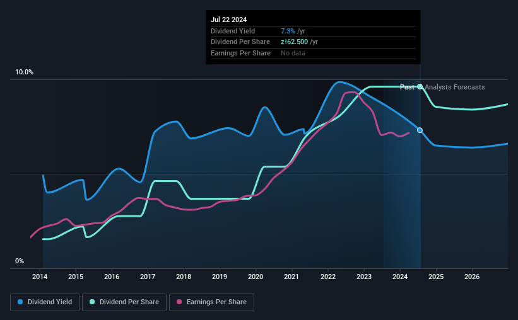Click the 7.3% dividend yield value
The width and height of the screenshot is (518, 320).
pos(288,31)
